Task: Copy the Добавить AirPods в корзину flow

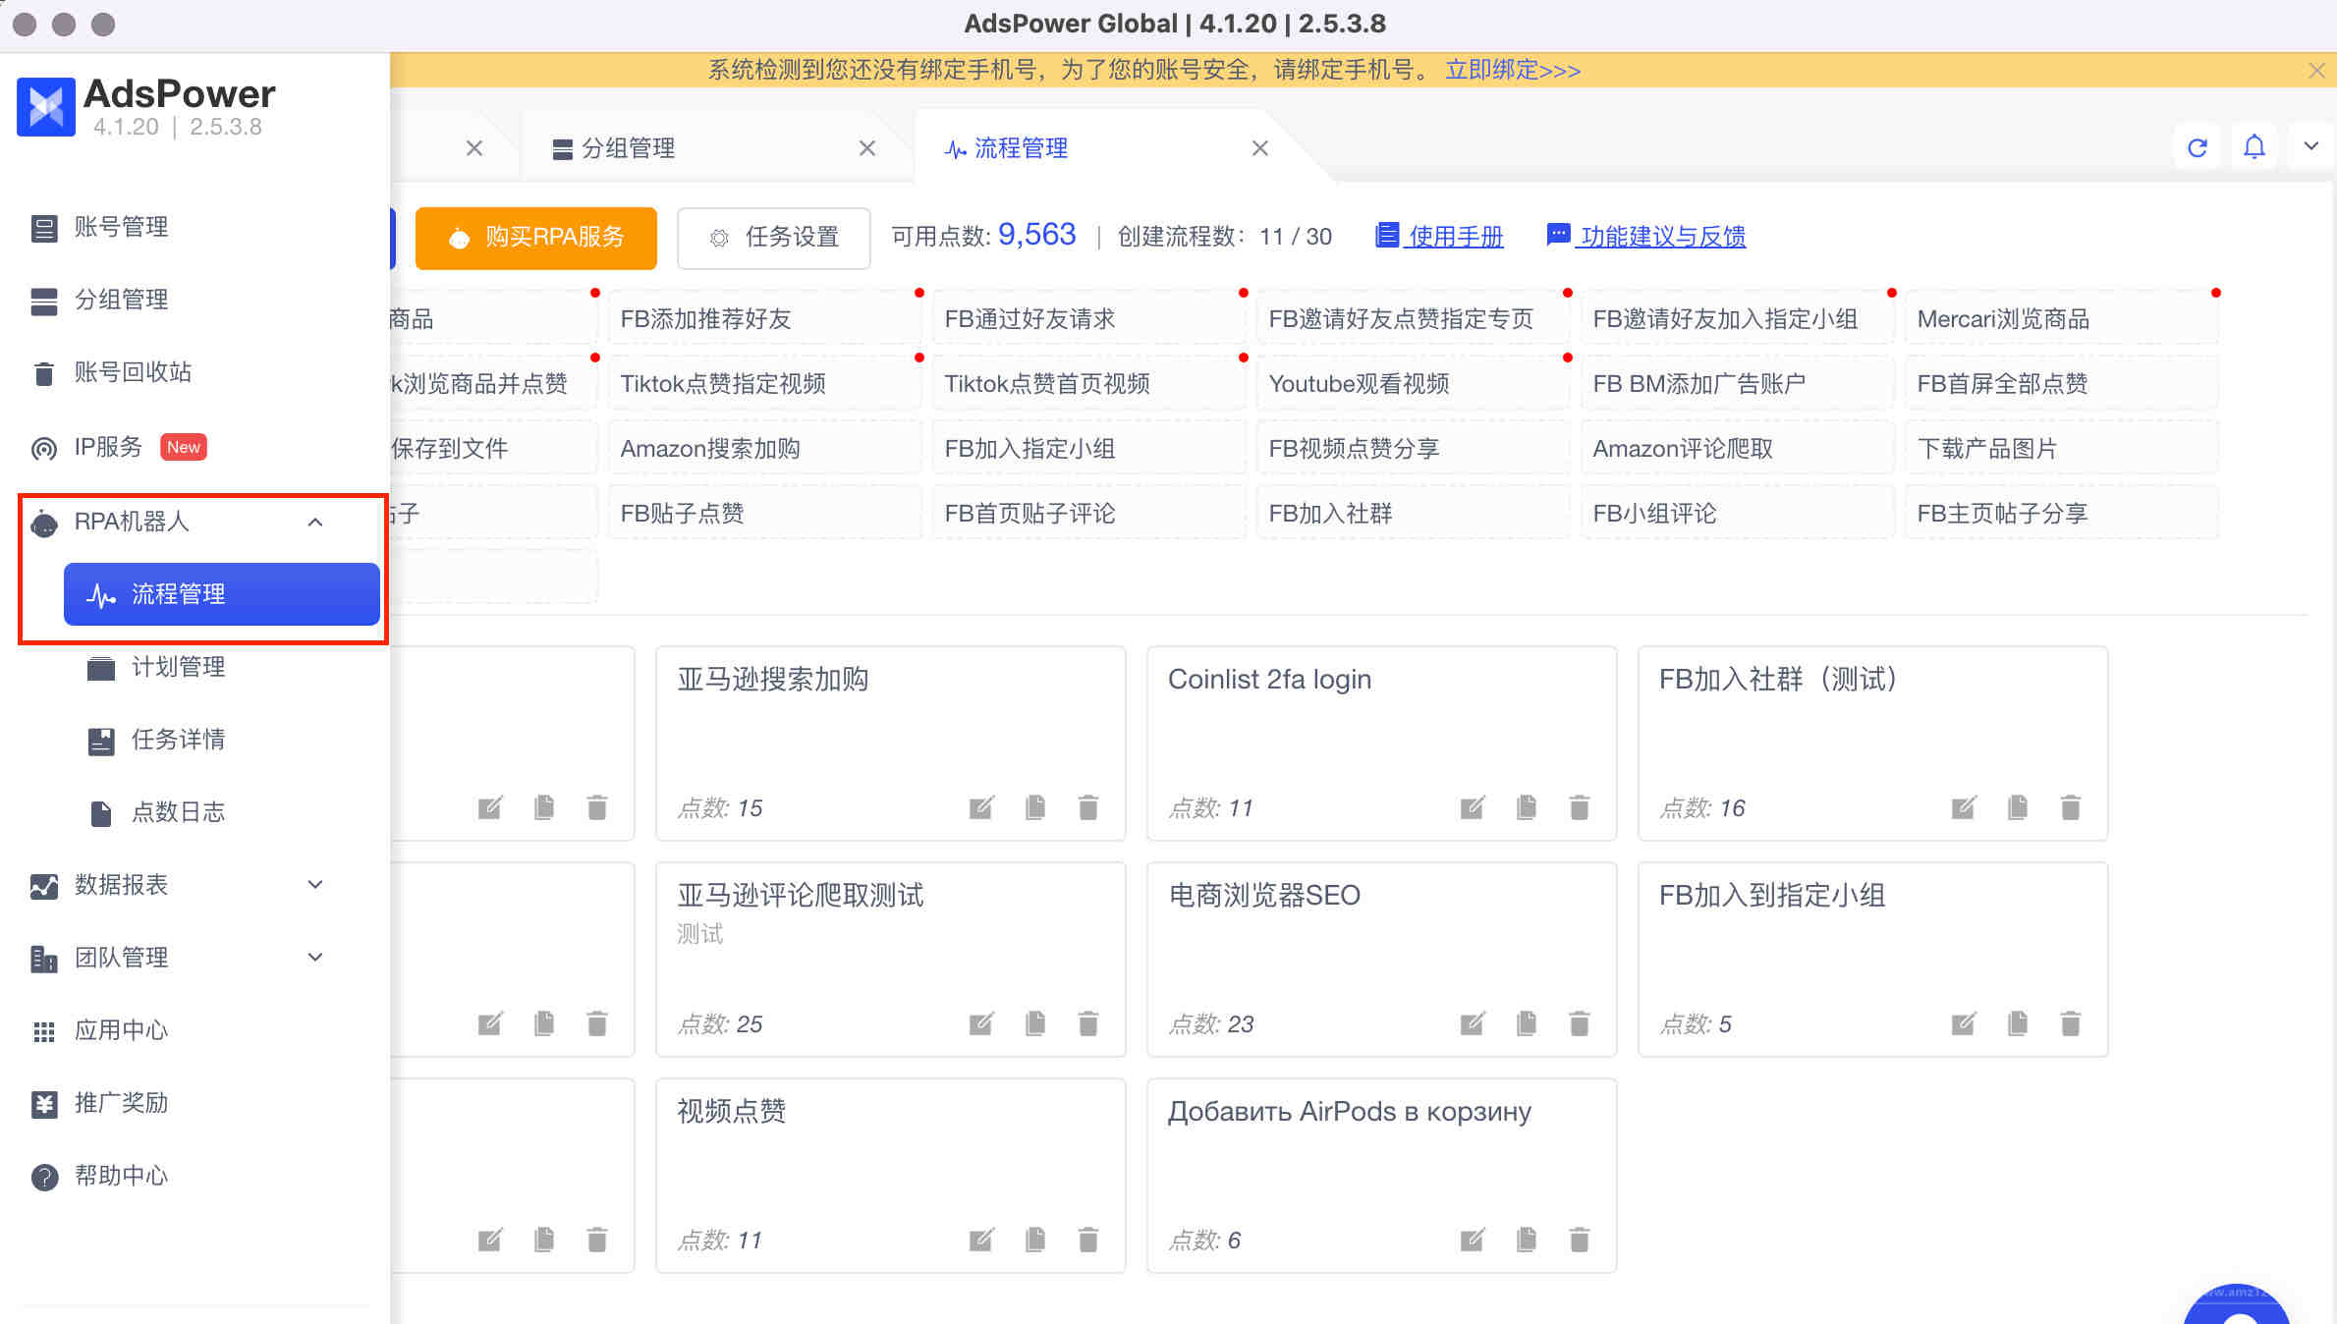Action: click(1526, 1240)
